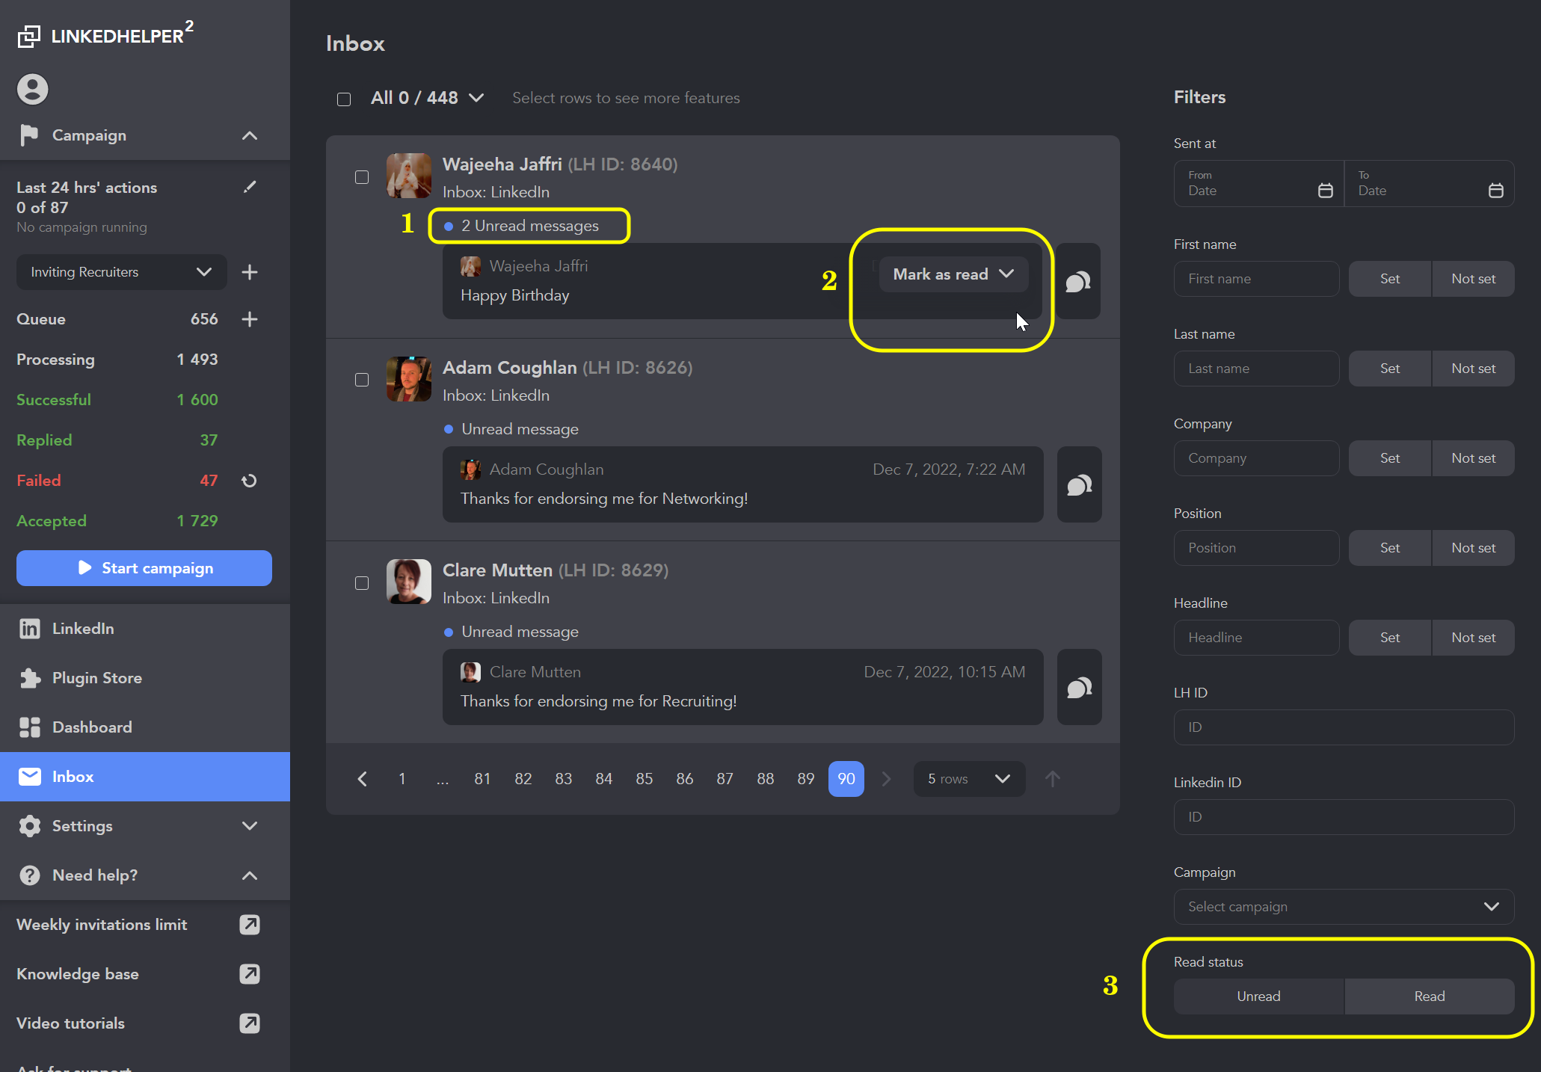Go to page 89
The width and height of the screenshot is (1541, 1072).
(x=806, y=779)
